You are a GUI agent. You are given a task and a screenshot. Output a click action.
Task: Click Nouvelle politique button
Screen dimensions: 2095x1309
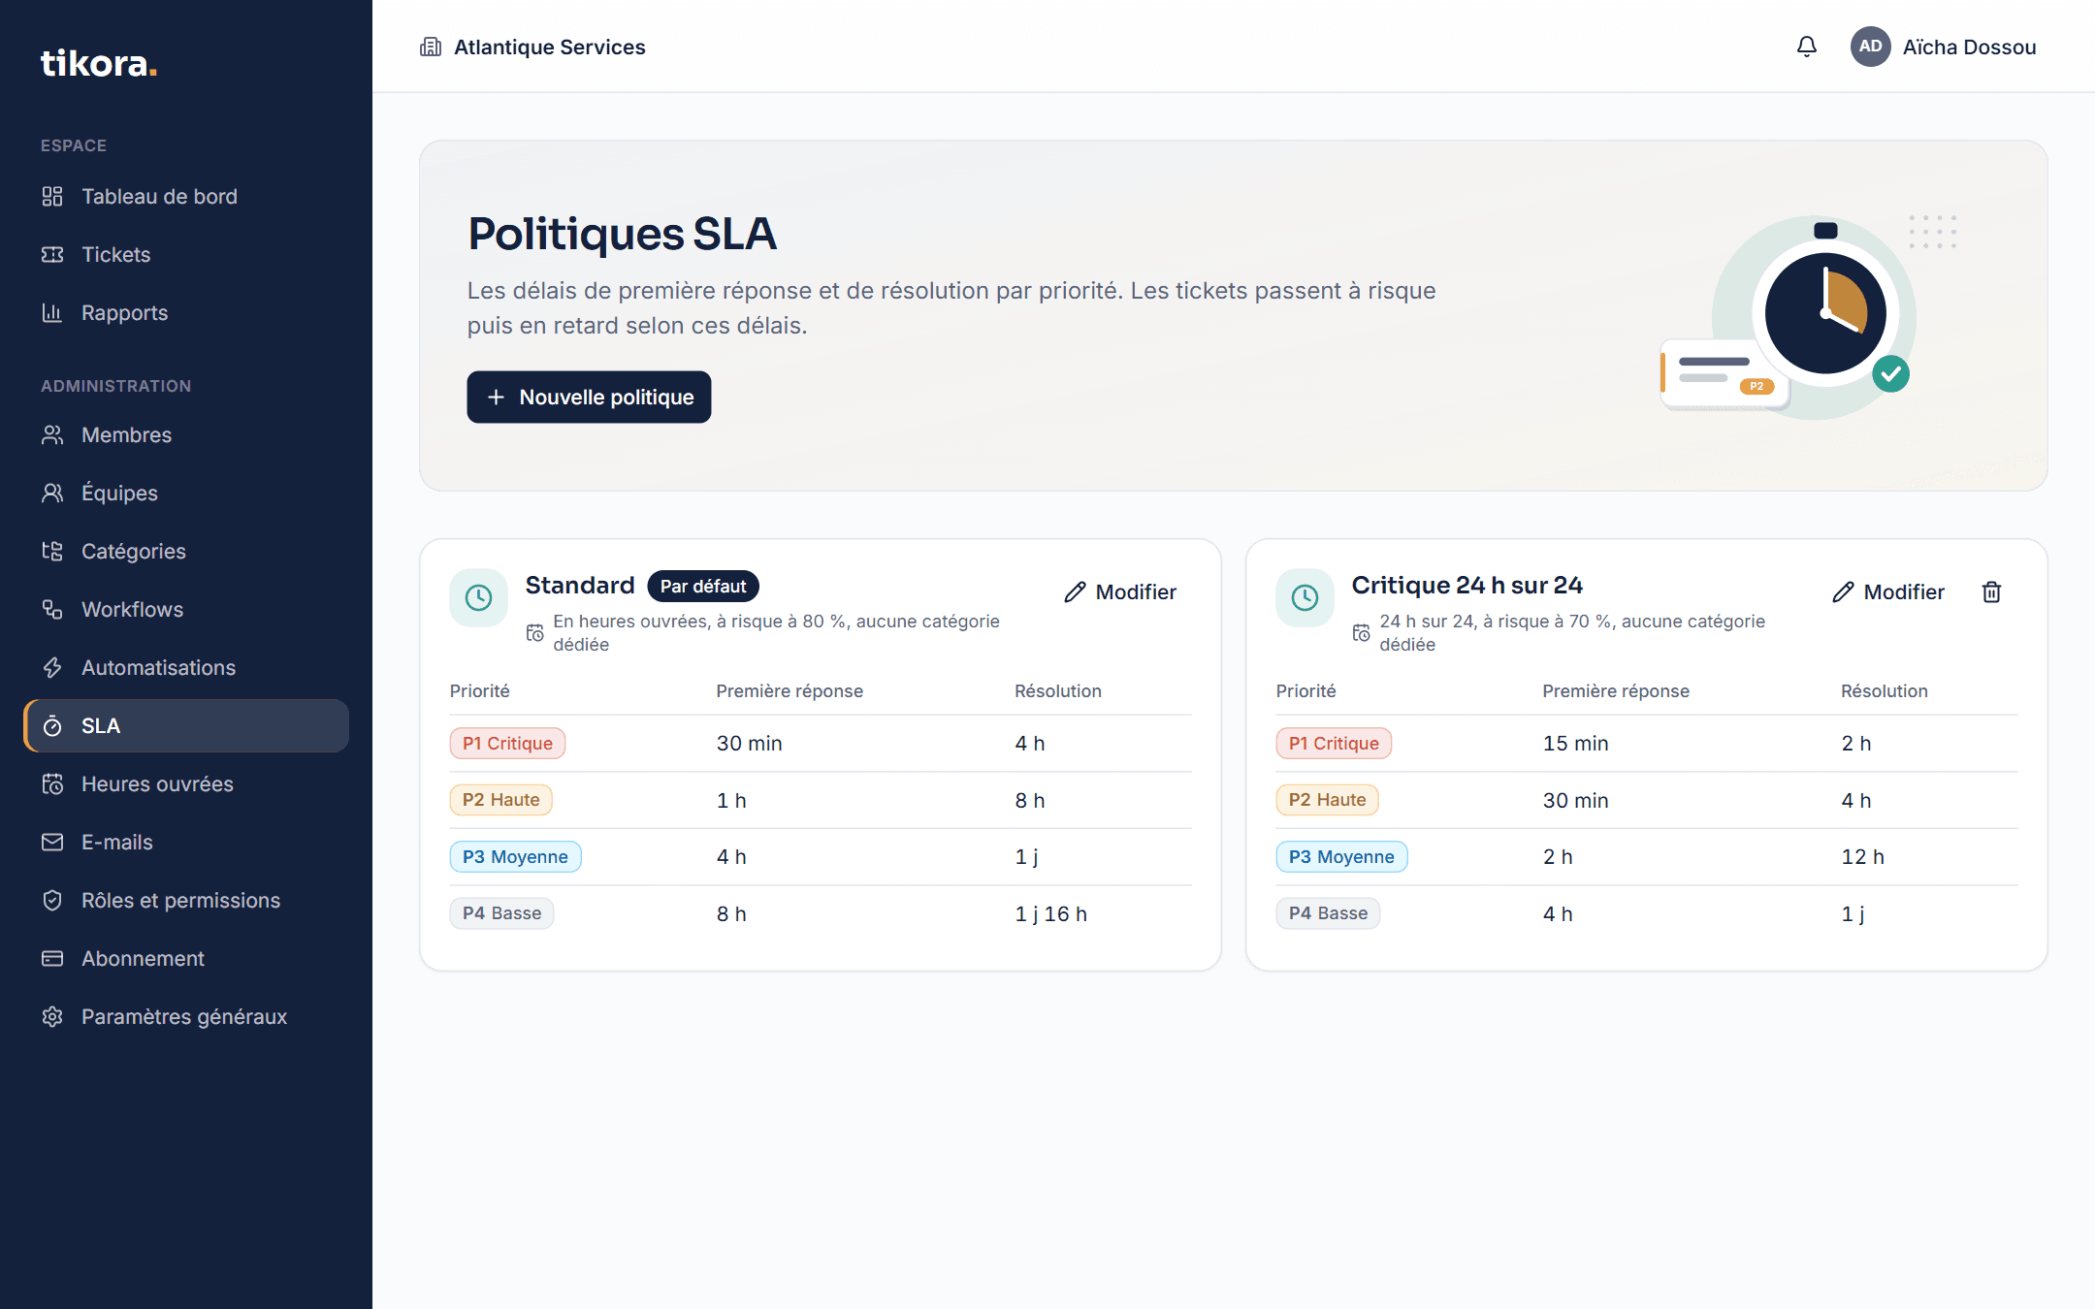pyautogui.click(x=589, y=397)
